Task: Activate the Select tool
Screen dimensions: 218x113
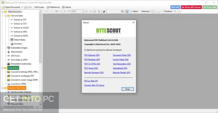Action: tap(134, 12)
